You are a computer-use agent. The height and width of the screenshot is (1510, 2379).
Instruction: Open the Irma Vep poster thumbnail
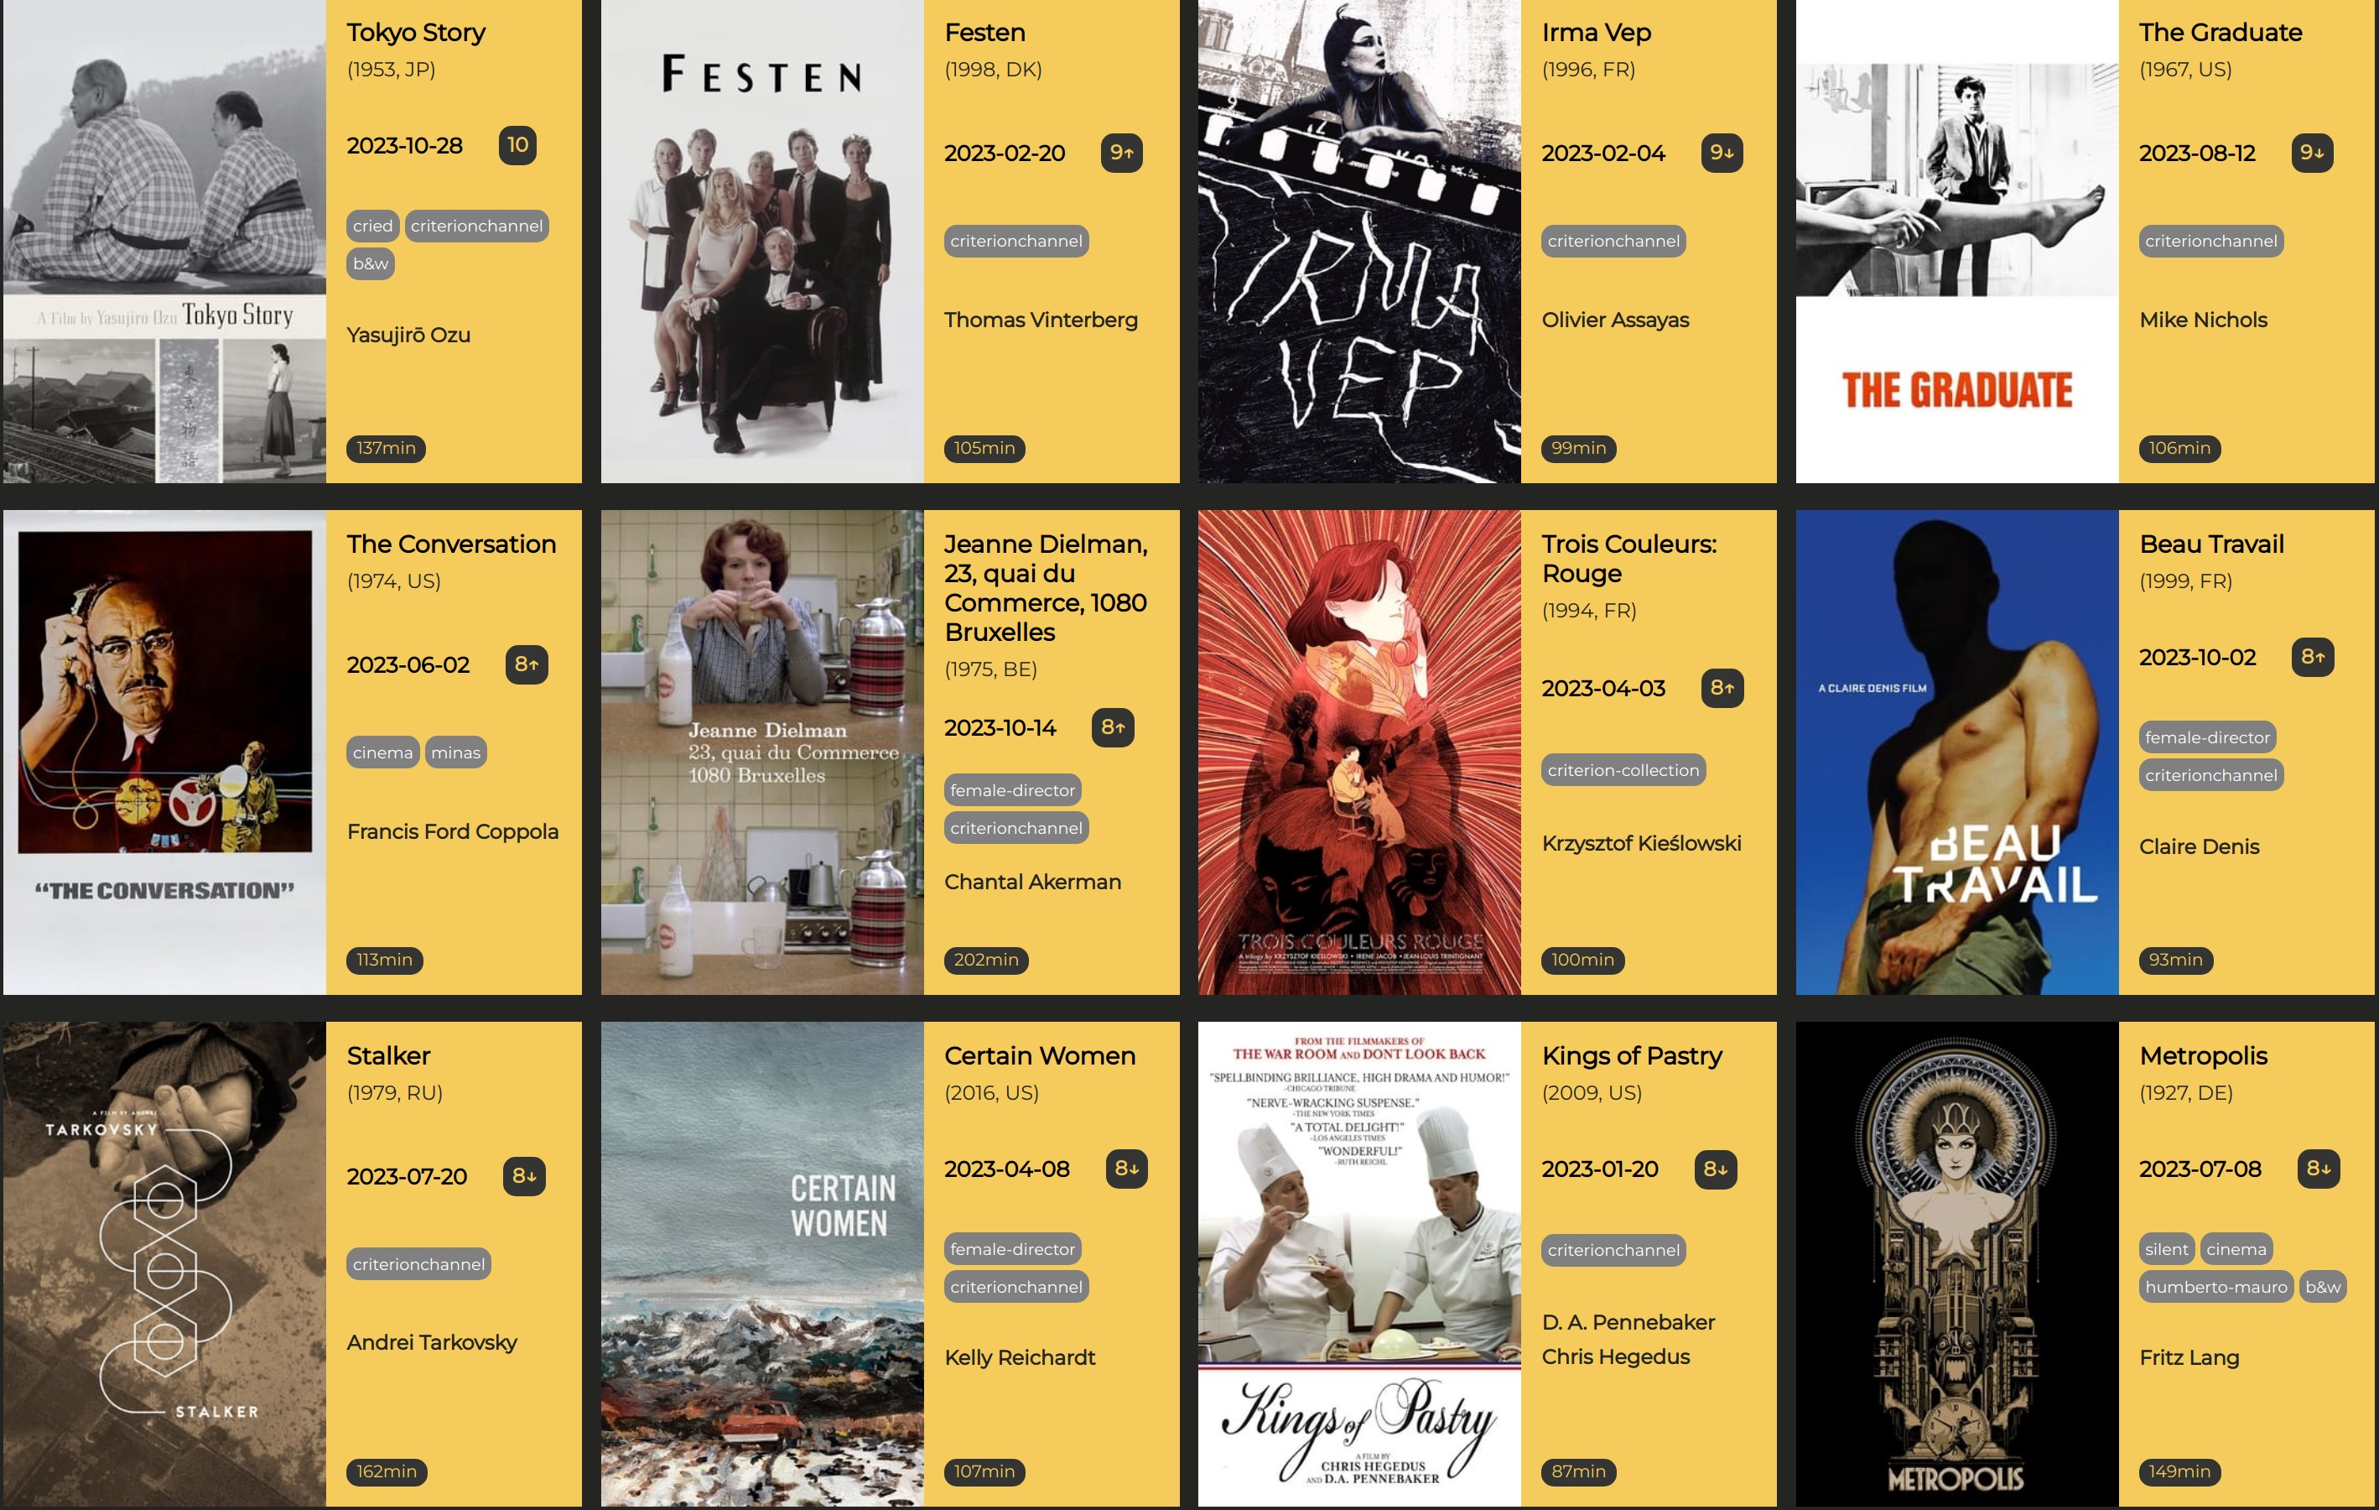click(1359, 241)
